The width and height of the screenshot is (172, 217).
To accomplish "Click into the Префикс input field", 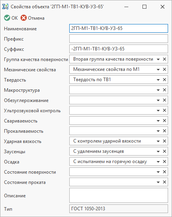I will coord(118,39).
